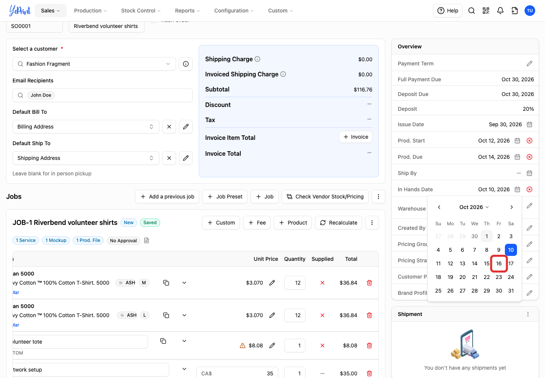The height and width of the screenshot is (378, 545).
Task: Open Jobs section more options menu
Action: [378, 197]
